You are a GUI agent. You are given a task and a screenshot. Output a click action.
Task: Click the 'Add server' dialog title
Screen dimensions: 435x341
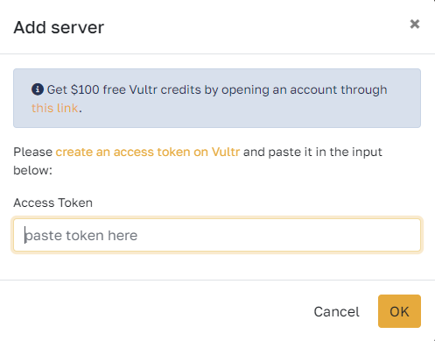(59, 27)
